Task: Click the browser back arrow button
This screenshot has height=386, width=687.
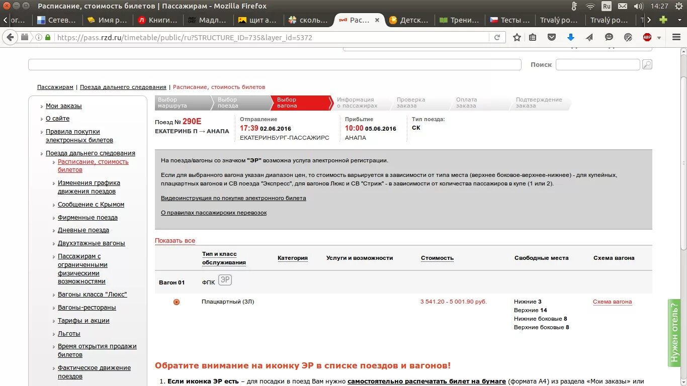Action: pyautogui.click(x=10, y=37)
